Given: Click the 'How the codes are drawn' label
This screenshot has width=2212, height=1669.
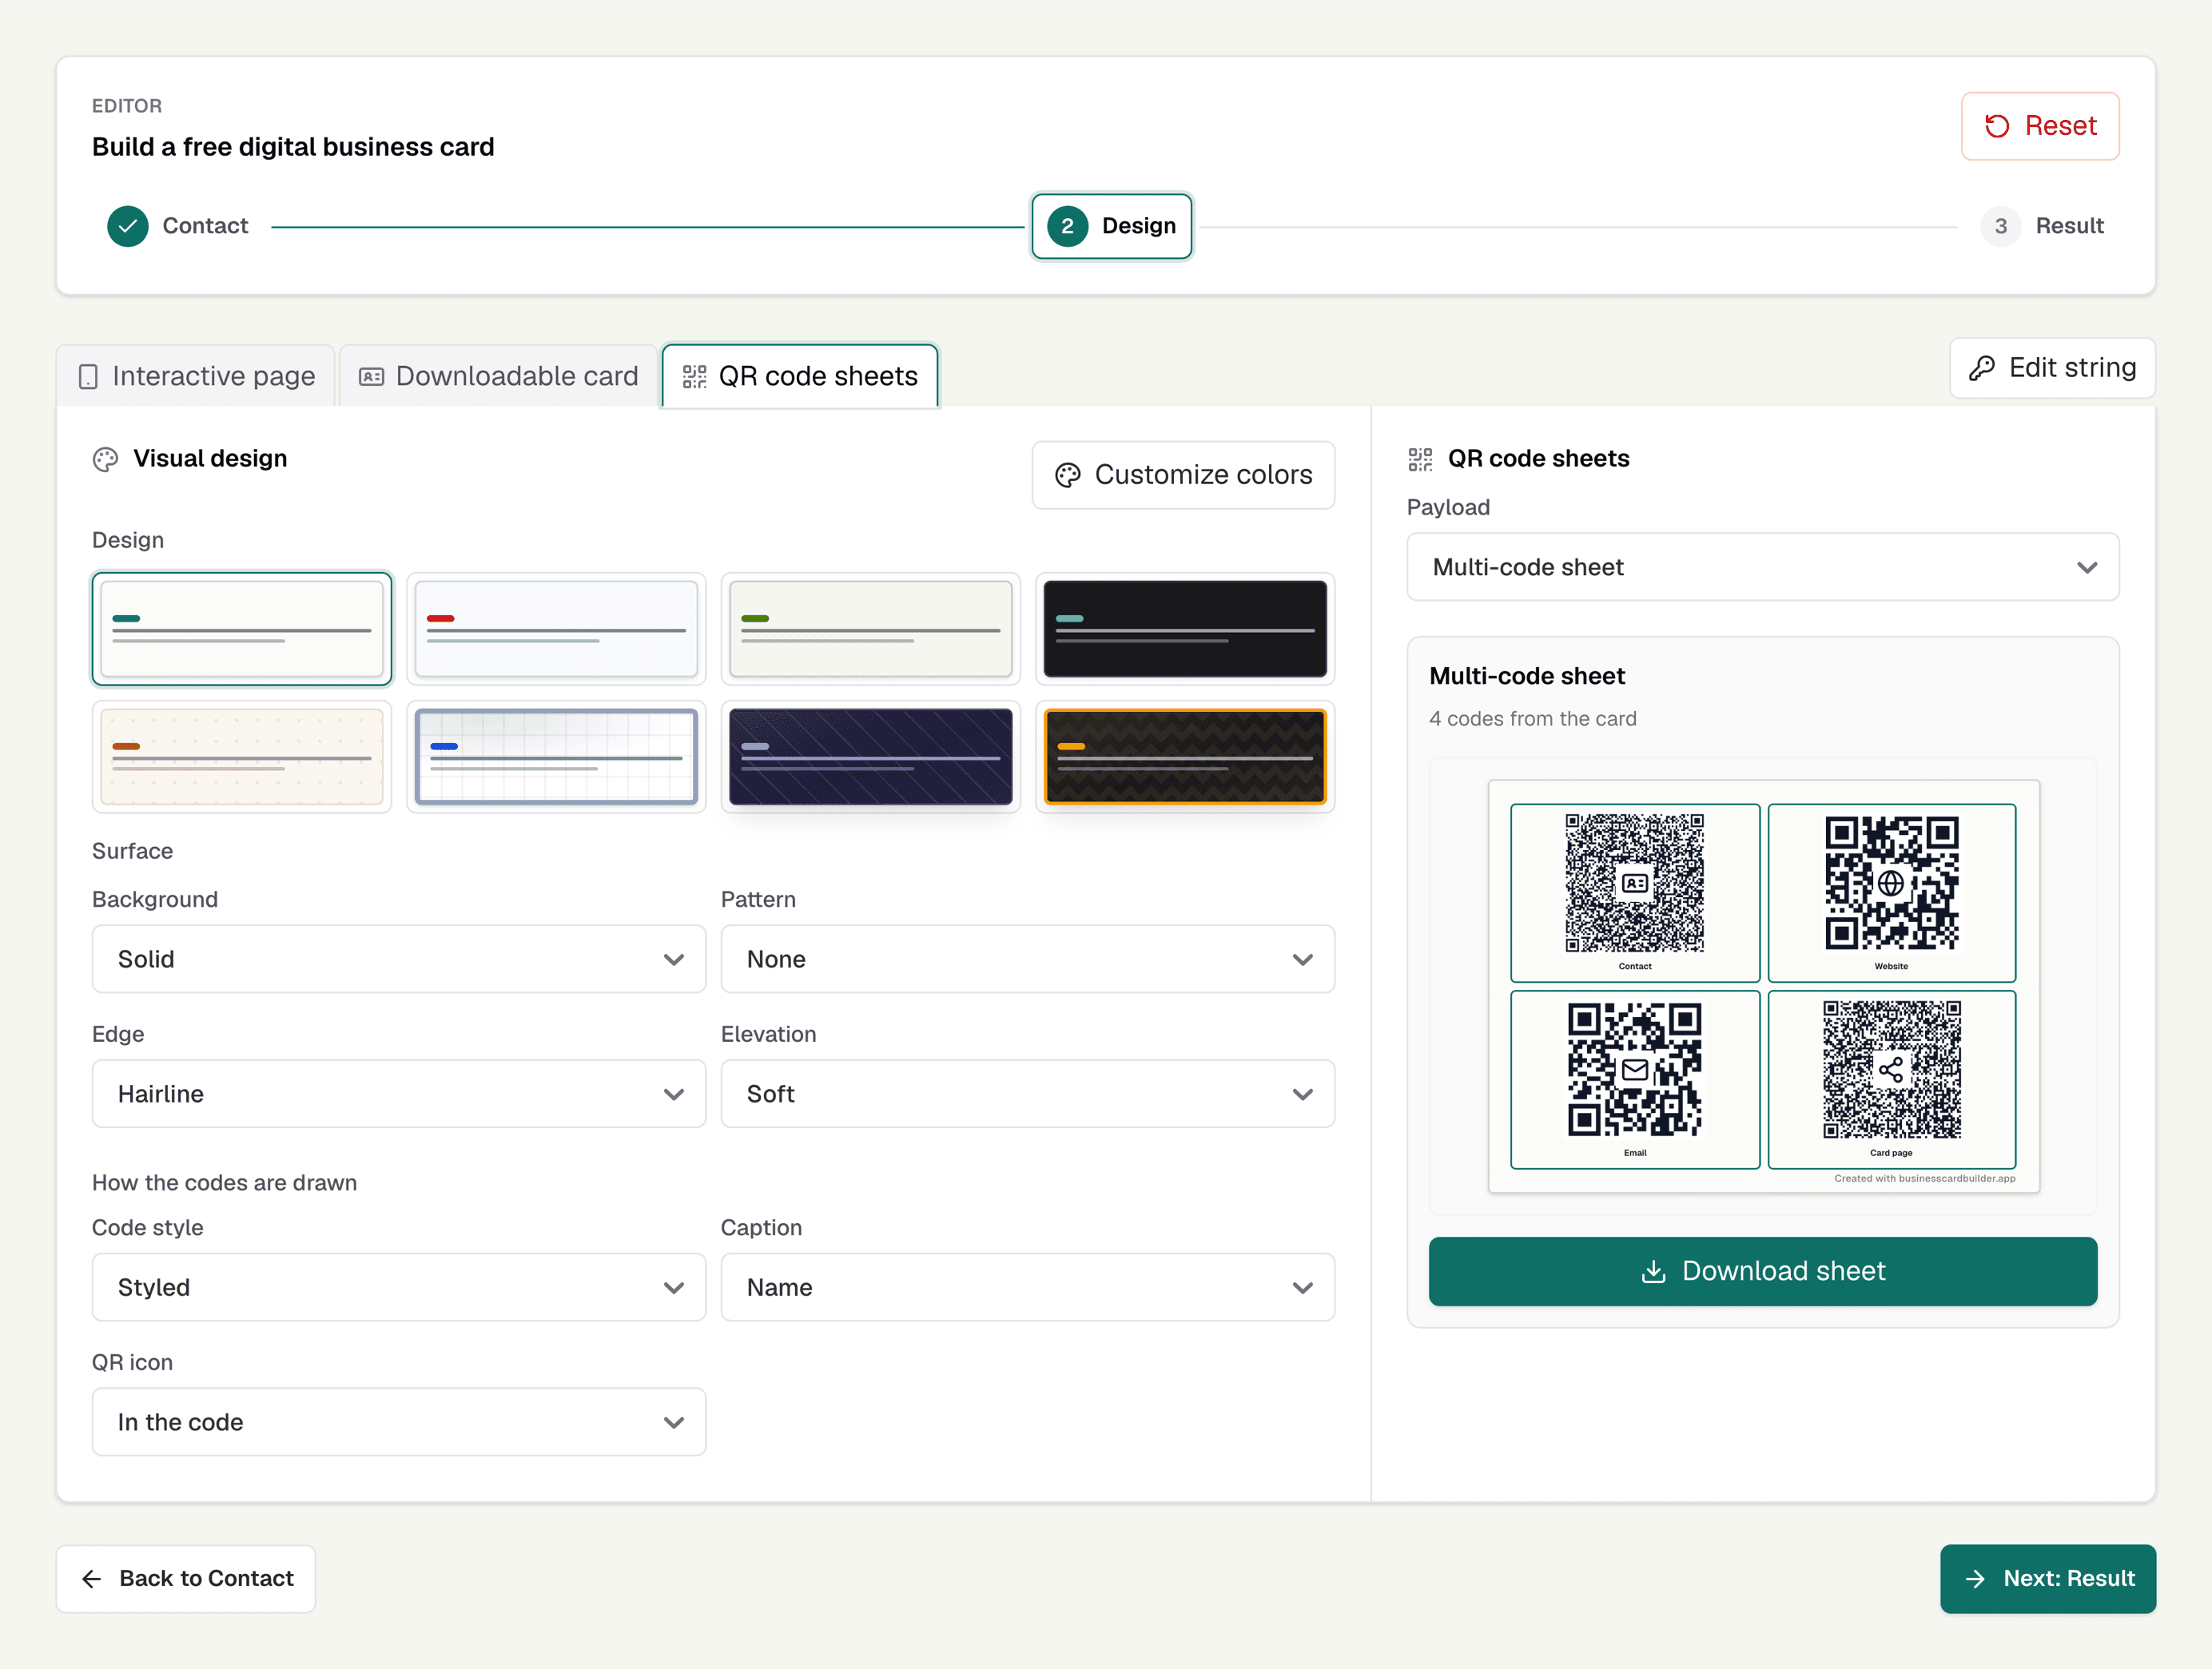Looking at the screenshot, I should coord(224,1183).
